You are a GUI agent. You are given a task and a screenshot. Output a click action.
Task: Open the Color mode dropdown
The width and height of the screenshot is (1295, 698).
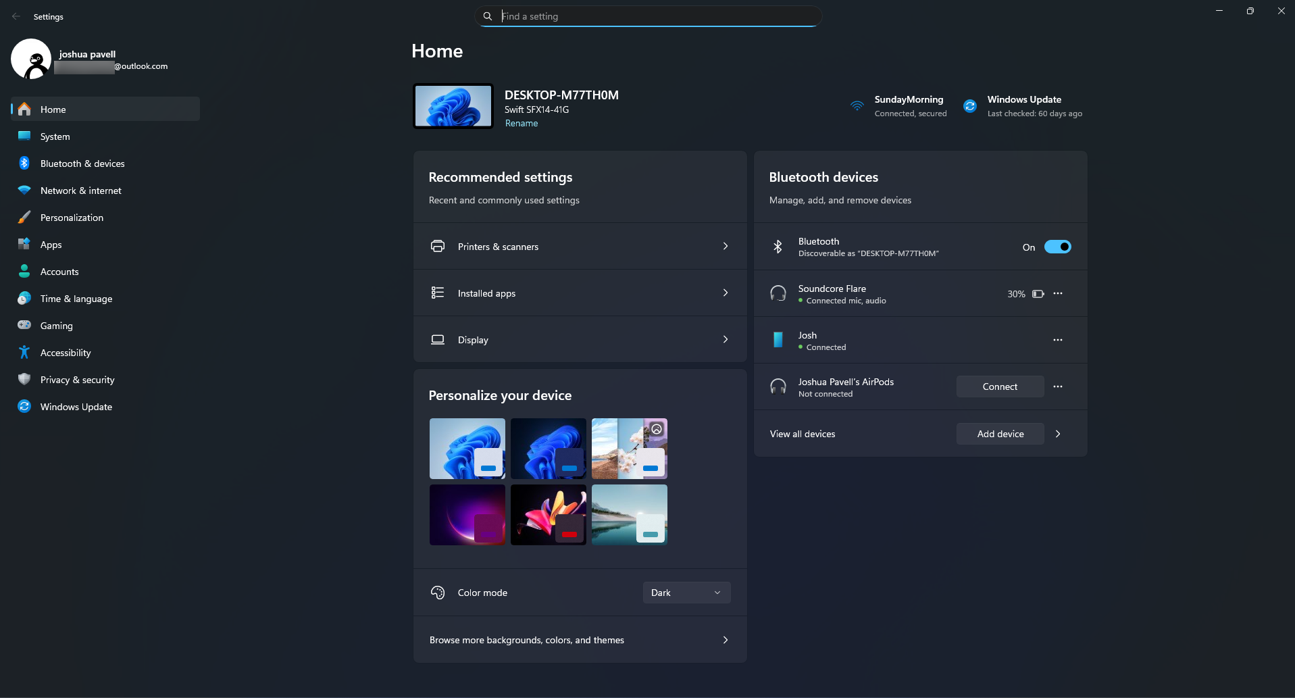(686, 593)
